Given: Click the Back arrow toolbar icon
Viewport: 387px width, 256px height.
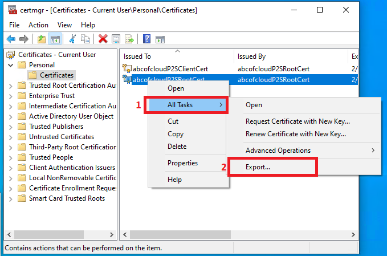Looking at the screenshot, I should click(x=11, y=39).
